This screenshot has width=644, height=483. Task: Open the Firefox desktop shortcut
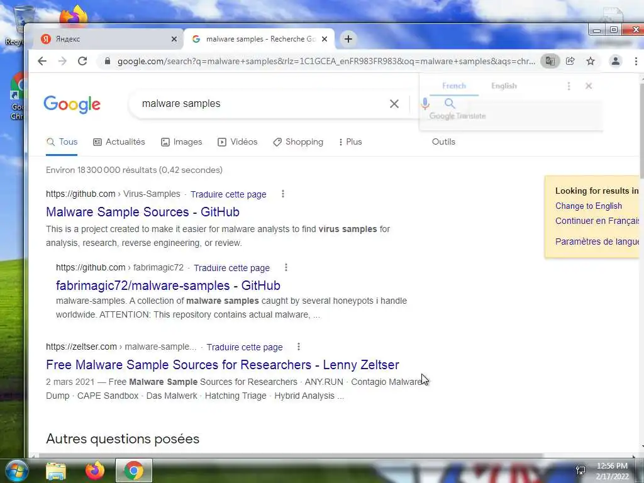pos(74,16)
